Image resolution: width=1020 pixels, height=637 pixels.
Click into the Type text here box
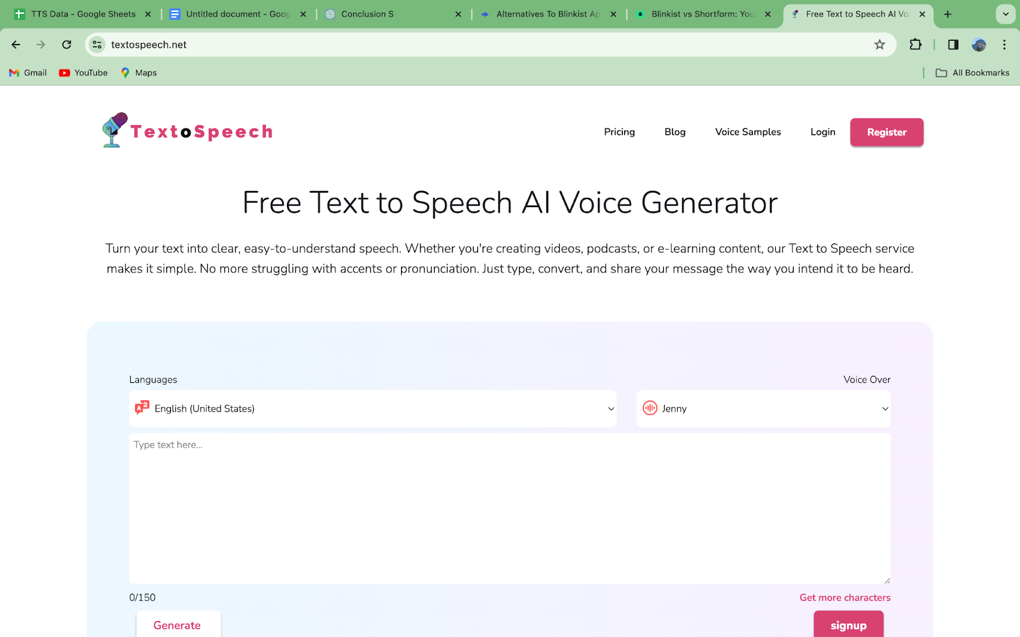[510, 508]
